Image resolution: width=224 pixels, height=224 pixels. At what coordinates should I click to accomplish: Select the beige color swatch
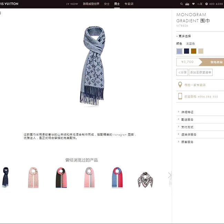pyautogui.click(x=201, y=51)
